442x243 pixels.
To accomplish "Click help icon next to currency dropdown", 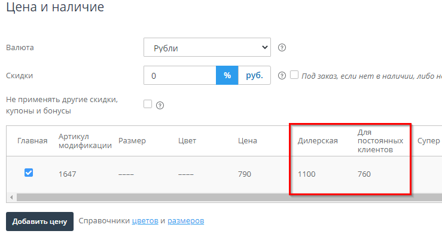I will tap(282, 48).
